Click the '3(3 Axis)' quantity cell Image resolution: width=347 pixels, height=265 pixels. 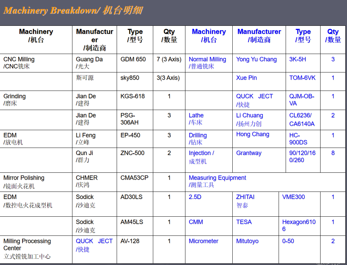[x=169, y=82]
